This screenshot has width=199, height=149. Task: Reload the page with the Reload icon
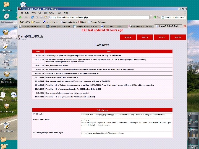33,17
